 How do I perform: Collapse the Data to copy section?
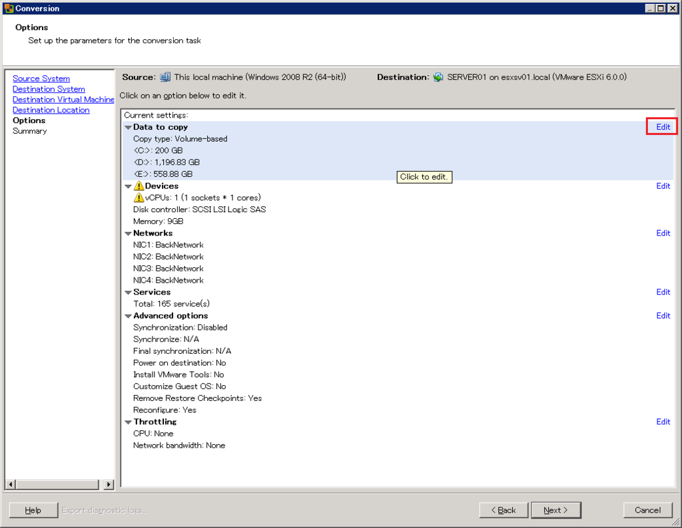(128, 128)
